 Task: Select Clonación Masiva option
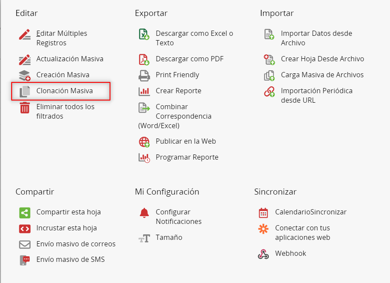pos(64,91)
